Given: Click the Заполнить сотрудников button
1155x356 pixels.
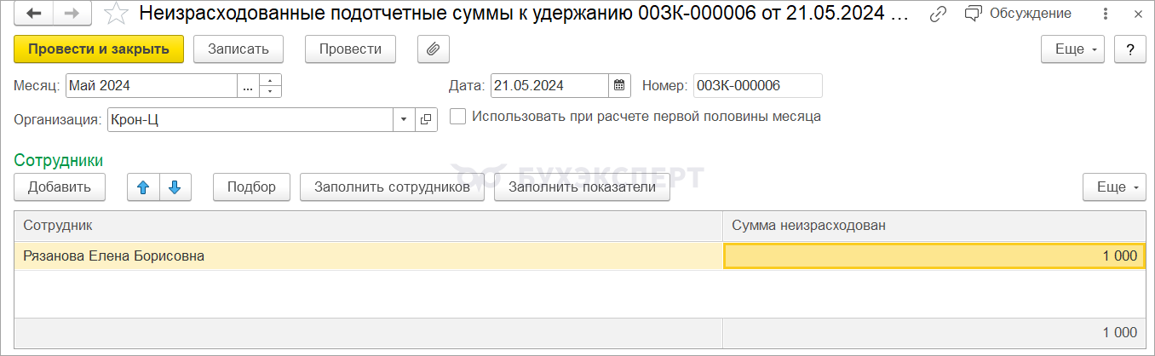Looking at the screenshot, I should (x=392, y=187).
